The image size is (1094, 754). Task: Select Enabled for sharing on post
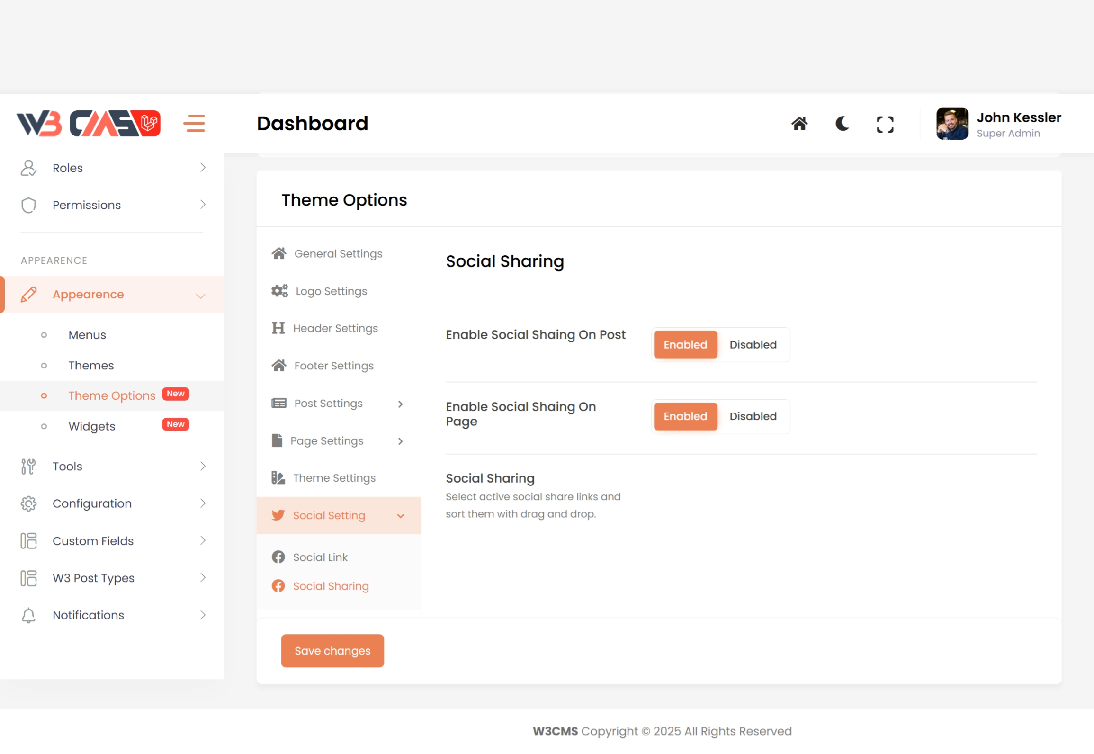click(x=685, y=345)
